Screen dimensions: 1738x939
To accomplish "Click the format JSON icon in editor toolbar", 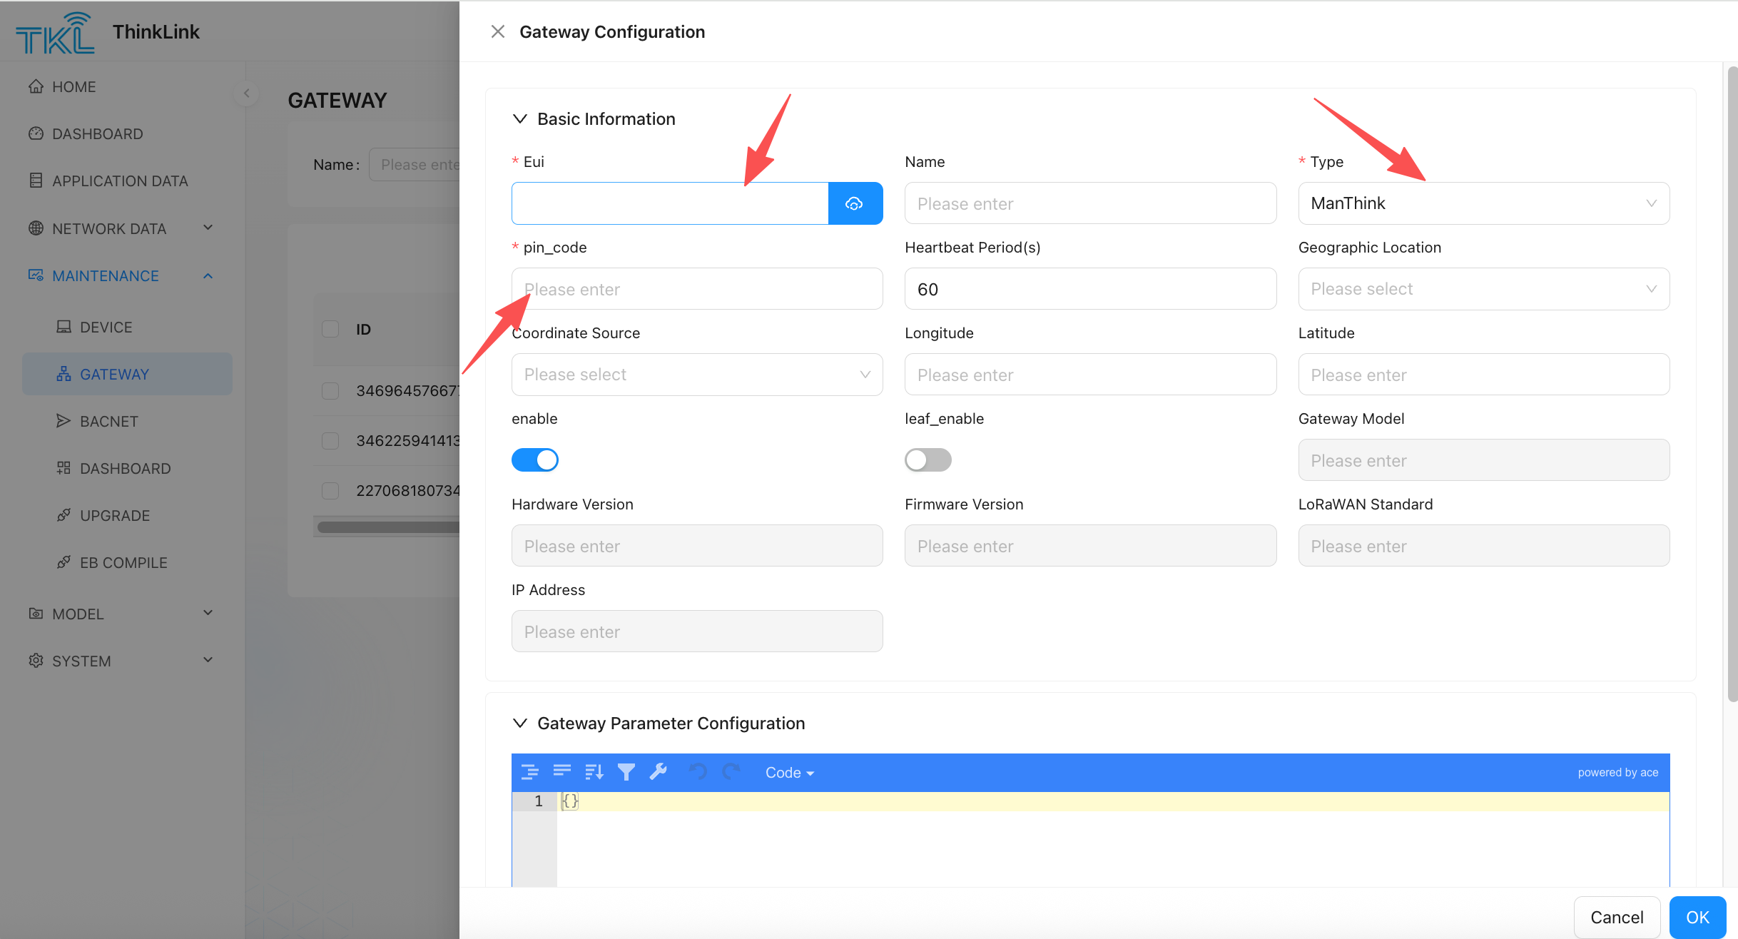I will (x=529, y=772).
